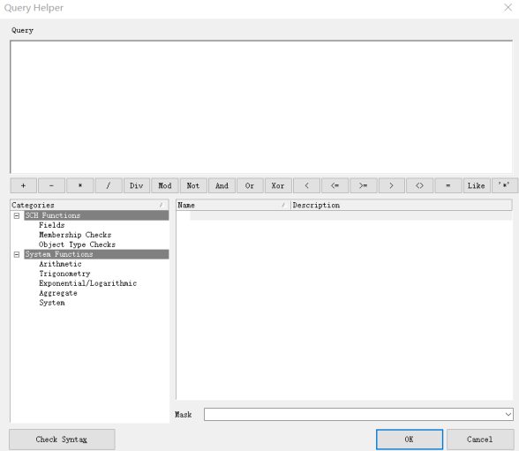Click the Check Syntax button
Viewport: 519px width, 451px height.
pos(62,440)
